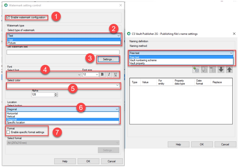Move the naming row up
Viewport: 239px width, 168px height.
[x=229, y=70]
